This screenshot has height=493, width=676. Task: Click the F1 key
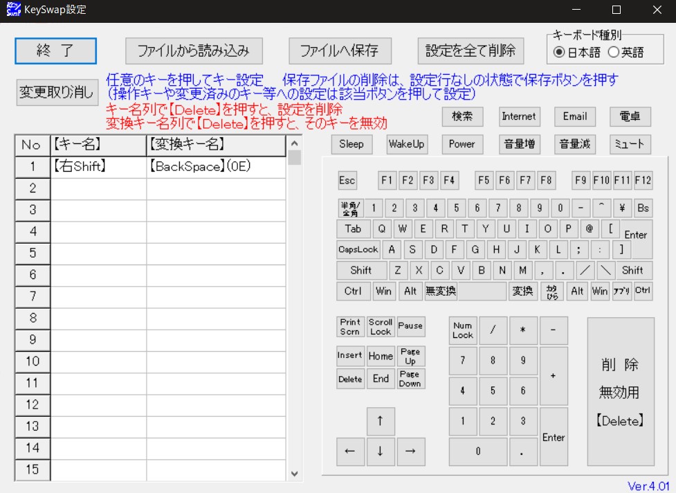pos(387,180)
